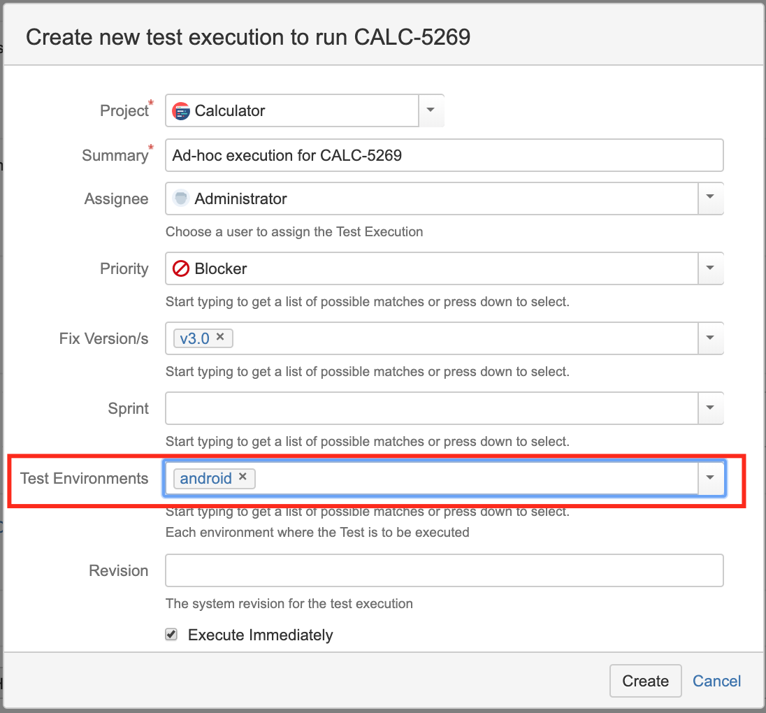Open the Project dropdown arrow
Screen dimensions: 766x713
coord(431,110)
